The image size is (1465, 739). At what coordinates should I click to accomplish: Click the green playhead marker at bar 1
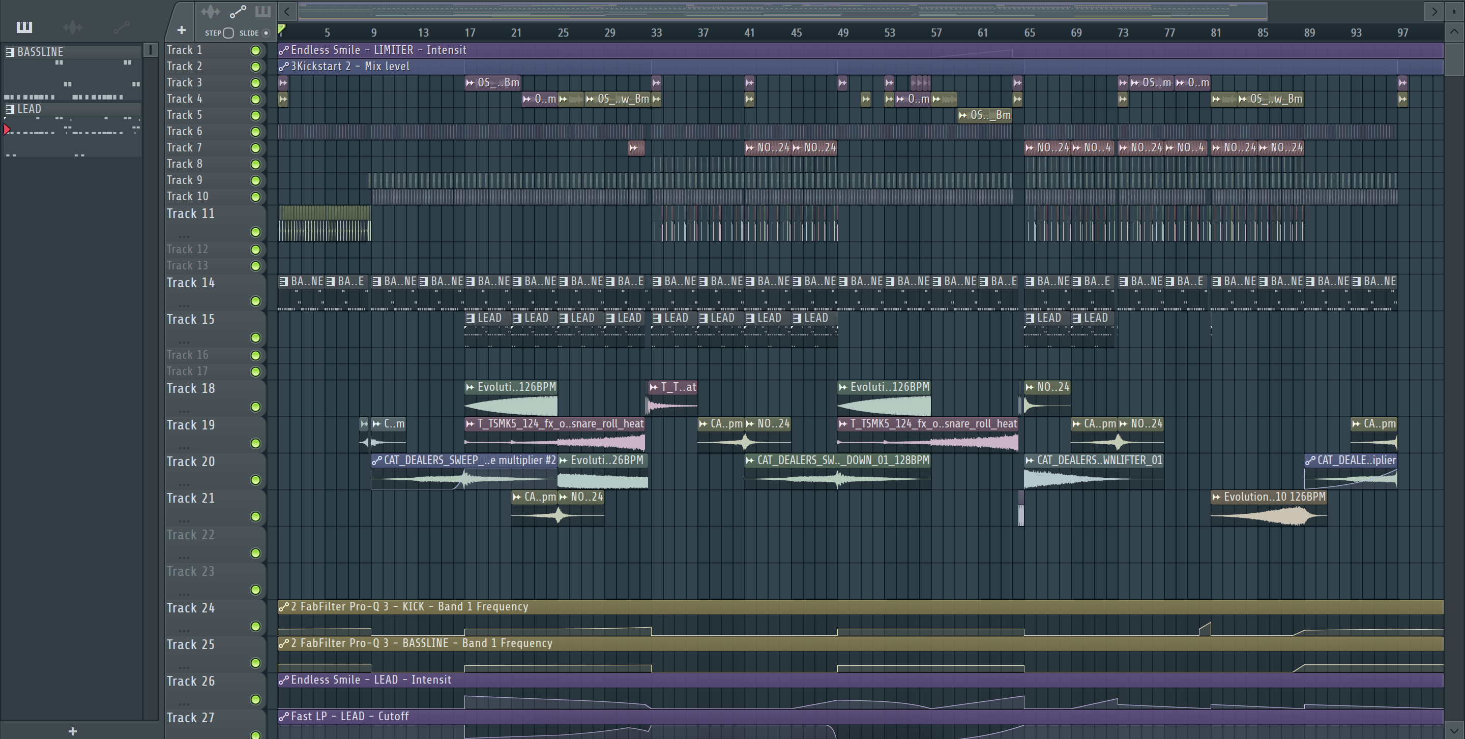[281, 29]
